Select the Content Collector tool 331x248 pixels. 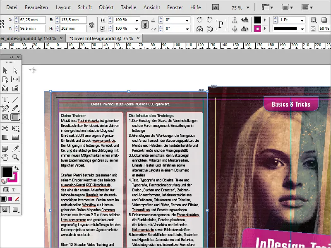tap(5, 88)
